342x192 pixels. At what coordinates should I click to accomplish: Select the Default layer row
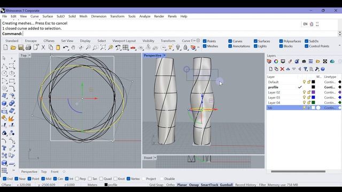[x=304, y=82]
